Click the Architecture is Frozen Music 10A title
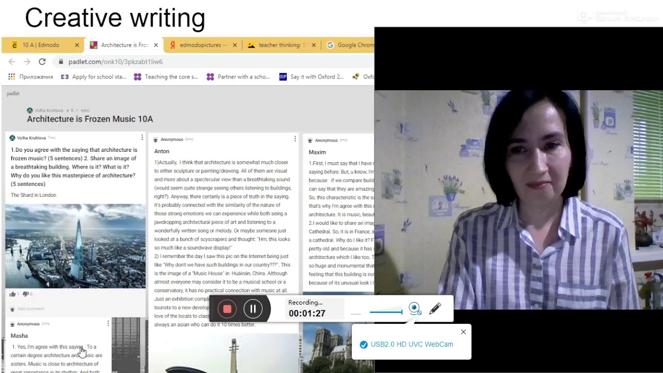The width and height of the screenshot is (663, 373). coord(90,119)
